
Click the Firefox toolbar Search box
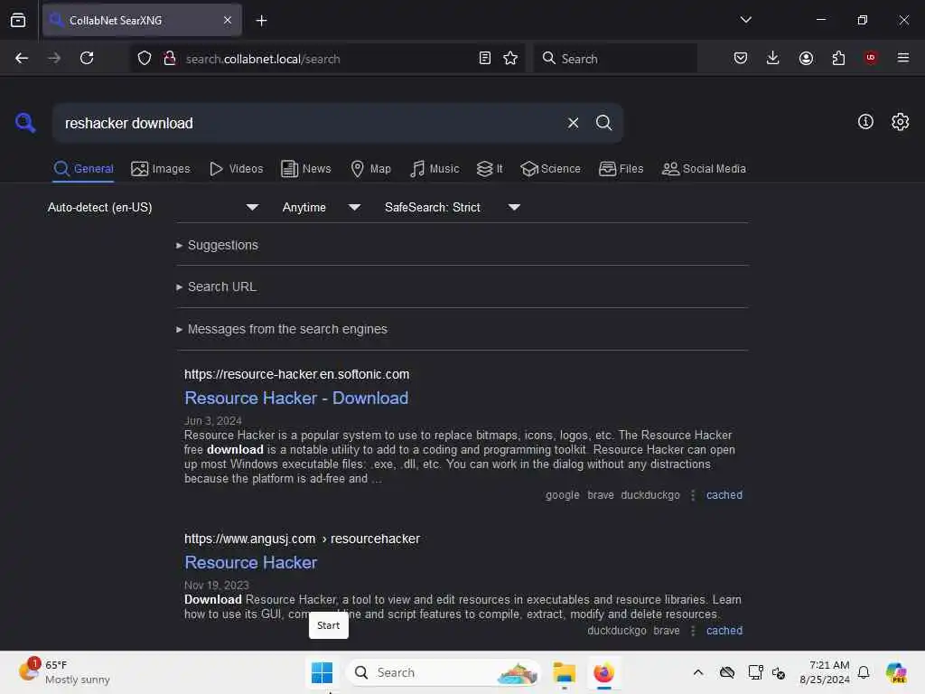tap(614, 59)
